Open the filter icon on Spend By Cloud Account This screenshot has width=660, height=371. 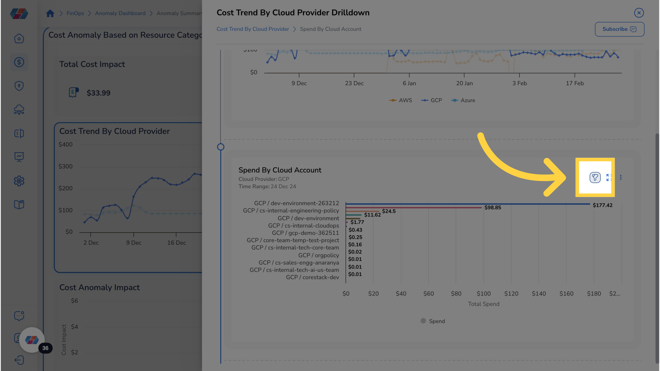pos(595,177)
